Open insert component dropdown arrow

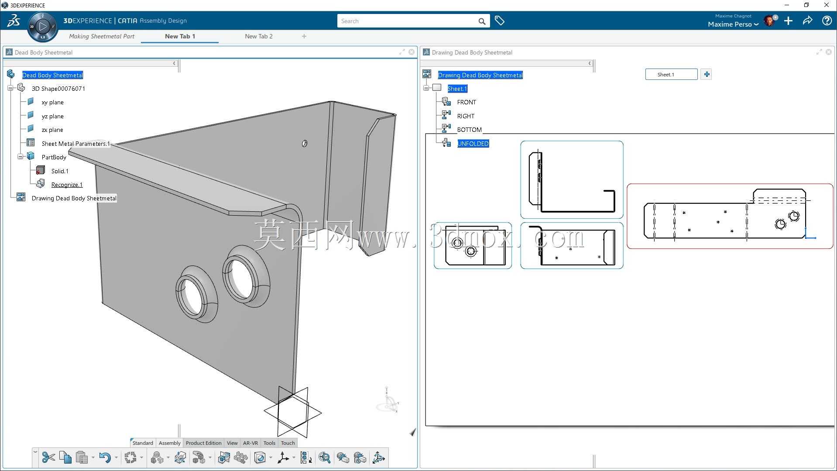[x=168, y=458]
